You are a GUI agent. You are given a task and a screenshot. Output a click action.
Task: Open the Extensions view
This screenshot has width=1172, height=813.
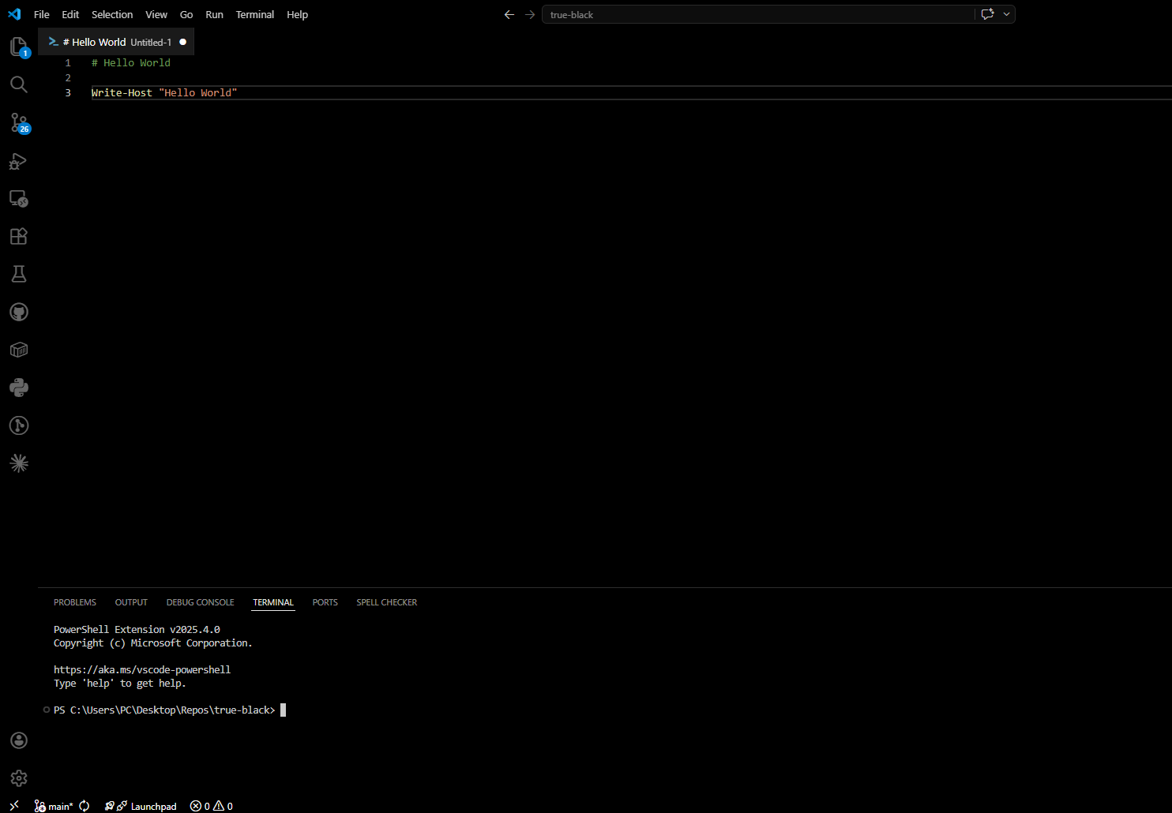click(19, 236)
